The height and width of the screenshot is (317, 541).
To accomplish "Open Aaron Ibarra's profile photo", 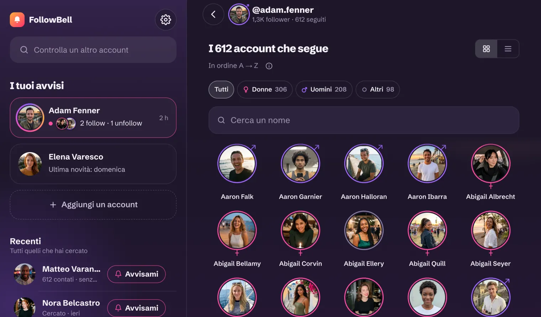I will click(x=427, y=163).
